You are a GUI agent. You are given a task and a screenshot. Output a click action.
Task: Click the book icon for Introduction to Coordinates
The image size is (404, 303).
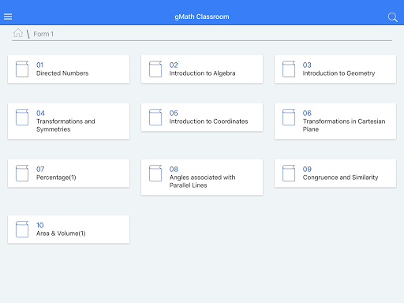tap(155, 118)
